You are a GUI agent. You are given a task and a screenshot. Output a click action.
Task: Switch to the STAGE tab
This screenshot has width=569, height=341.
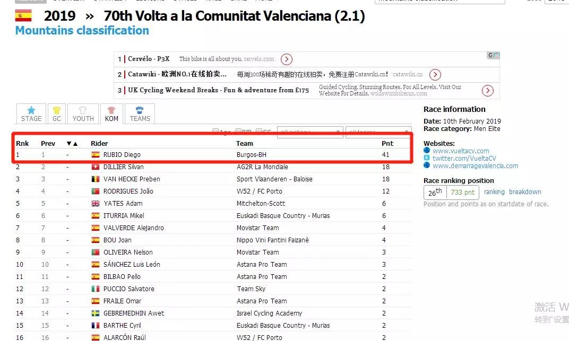(x=31, y=114)
